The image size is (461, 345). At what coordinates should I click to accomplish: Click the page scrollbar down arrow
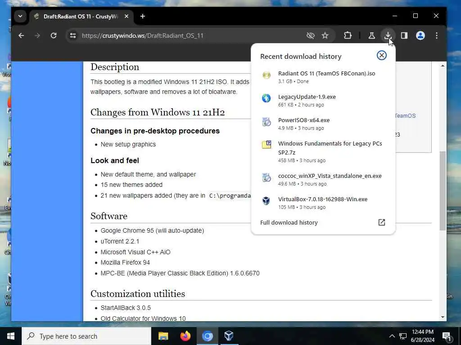(x=443, y=317)
